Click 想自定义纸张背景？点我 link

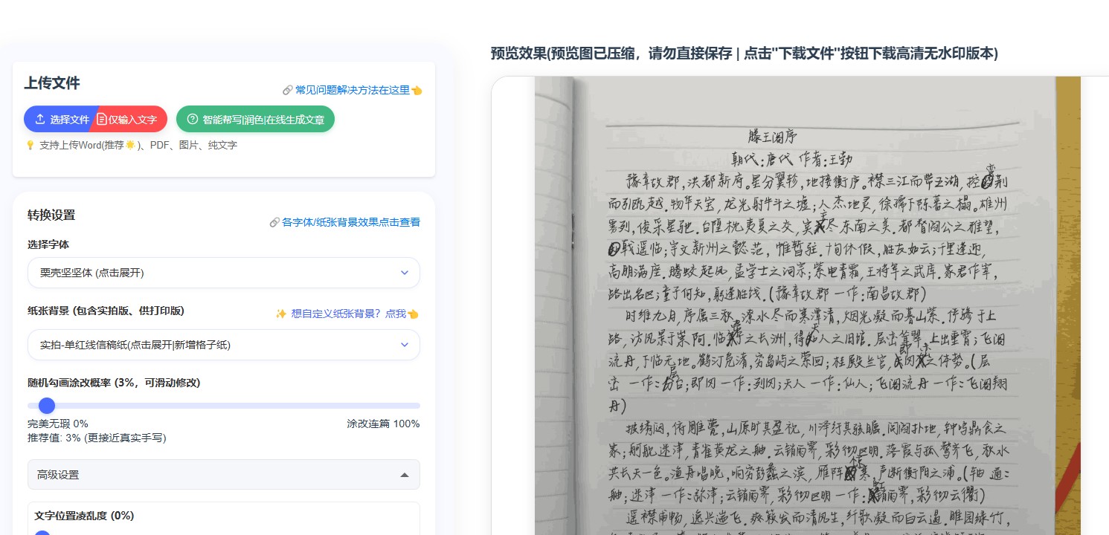(347, 314)
